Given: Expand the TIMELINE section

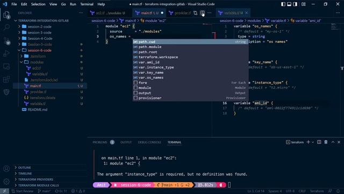Looking at the screenshot, I should click(16, 174).
